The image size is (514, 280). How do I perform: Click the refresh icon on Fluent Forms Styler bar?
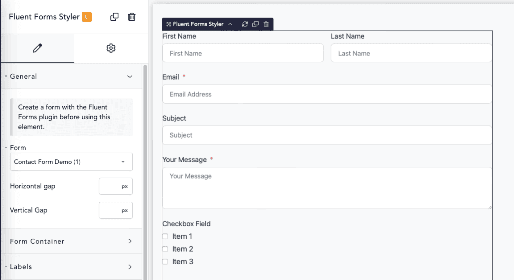(245, 24)
